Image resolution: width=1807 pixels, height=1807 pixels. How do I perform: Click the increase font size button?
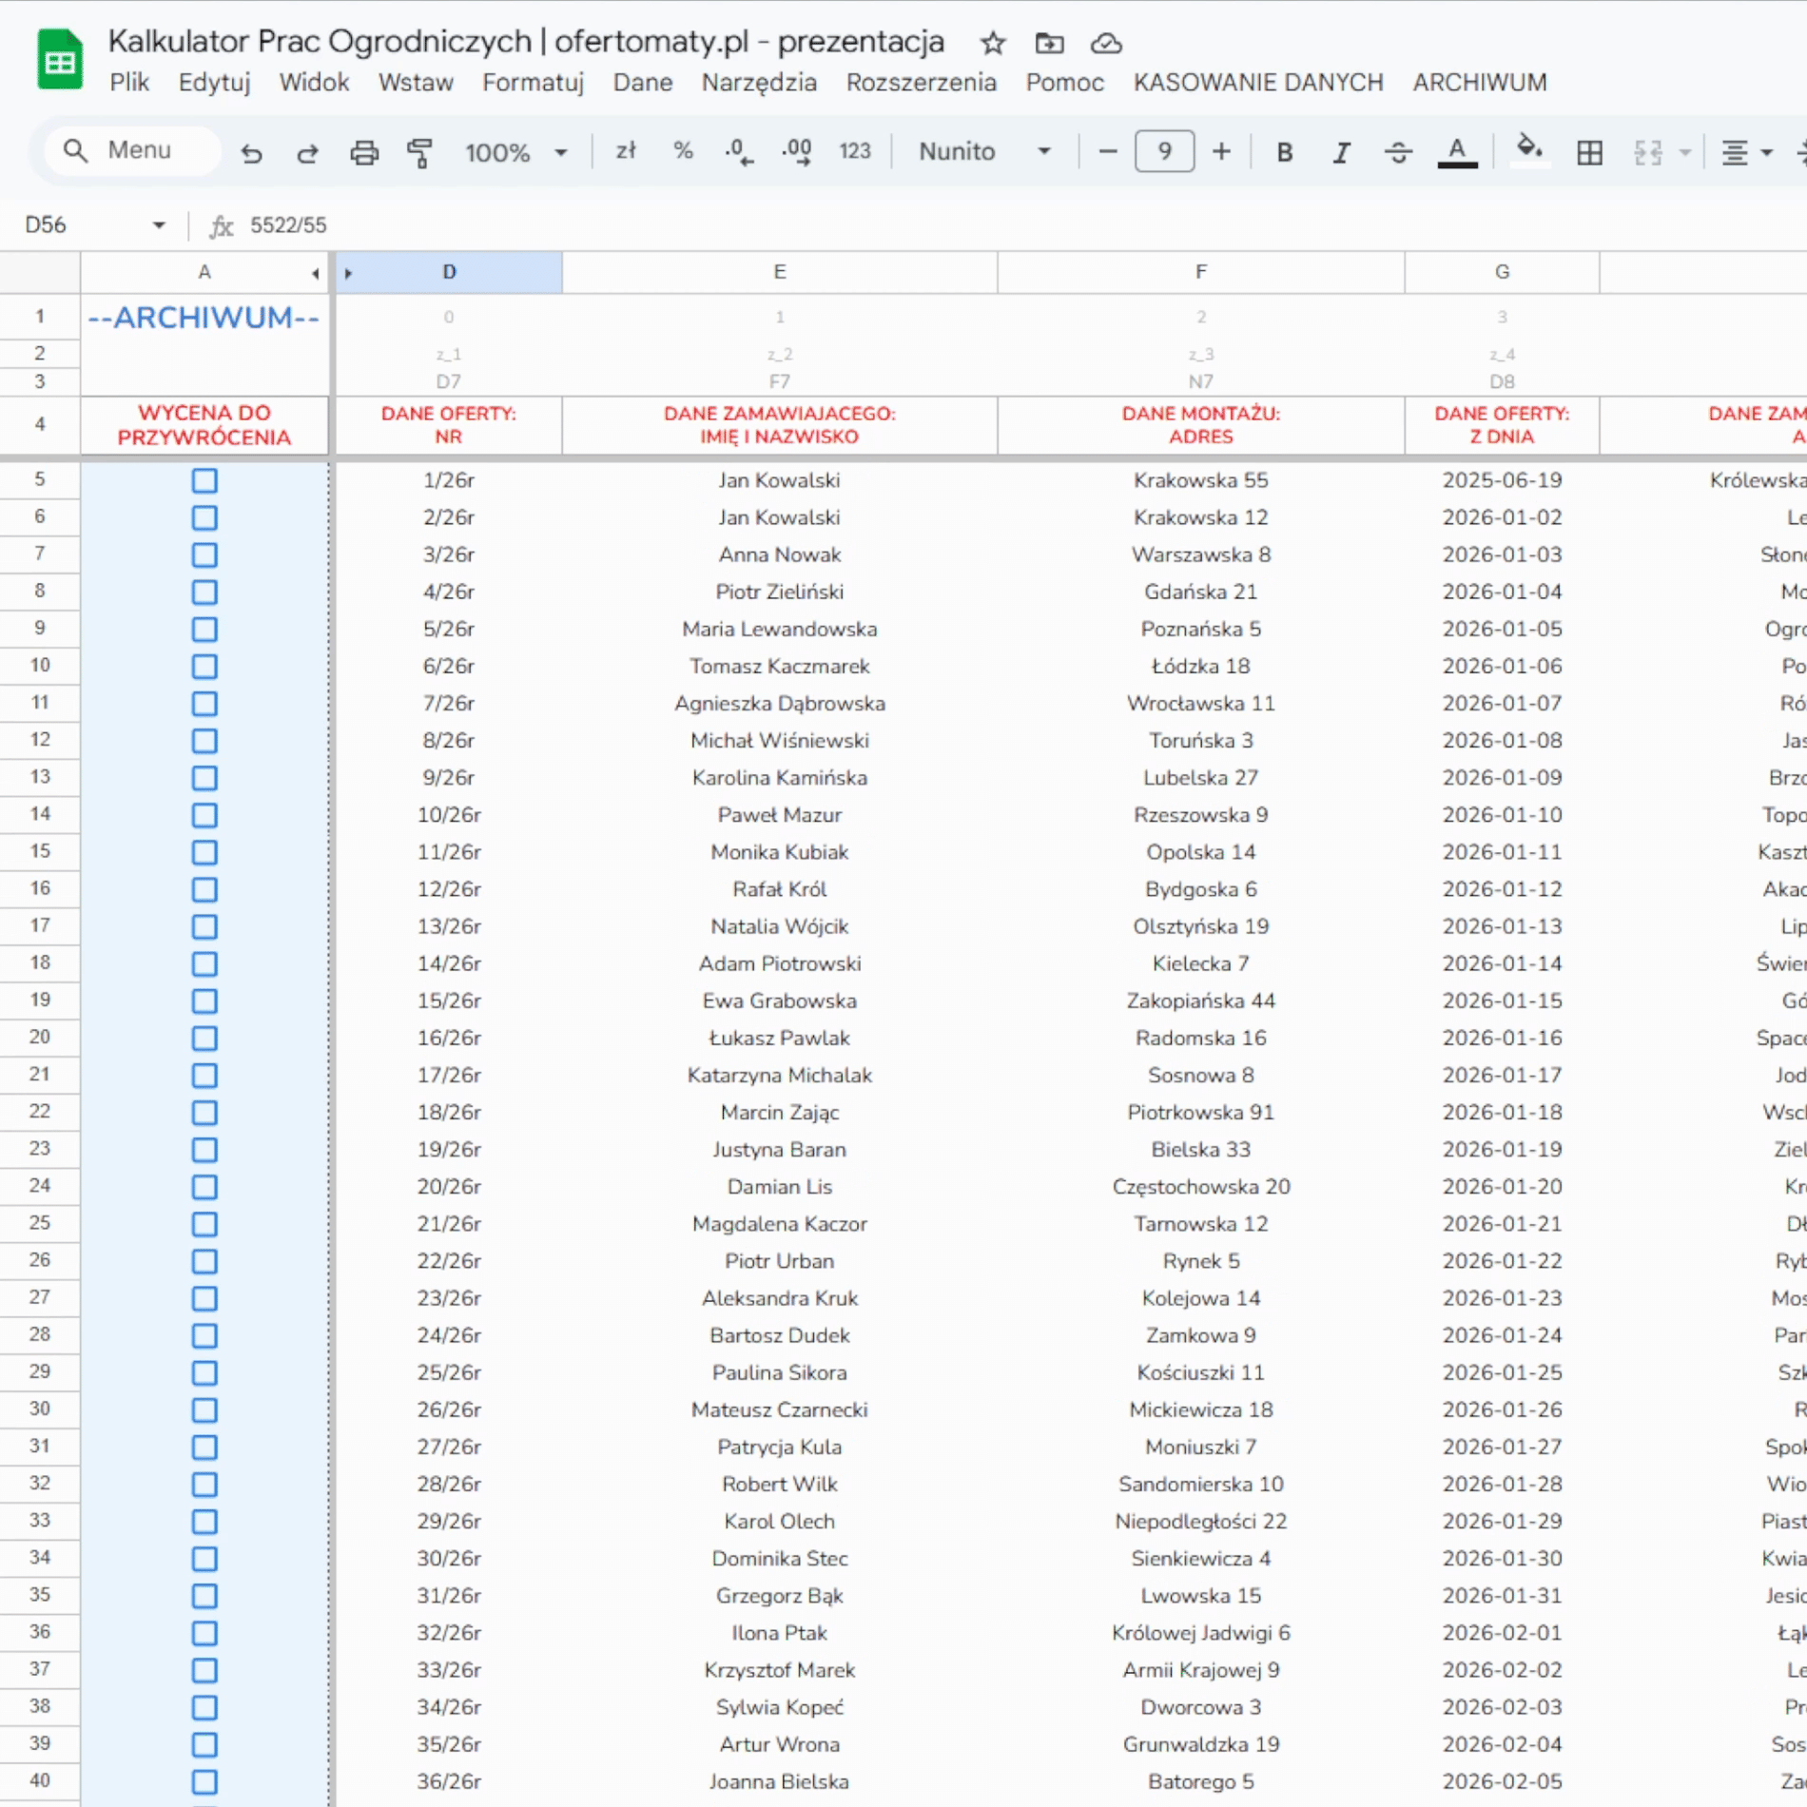(x=1221, y=152)
